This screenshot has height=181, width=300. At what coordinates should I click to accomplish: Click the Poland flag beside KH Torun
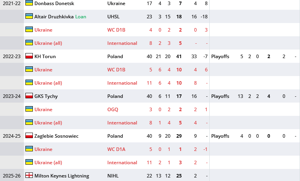coord(29,56)
